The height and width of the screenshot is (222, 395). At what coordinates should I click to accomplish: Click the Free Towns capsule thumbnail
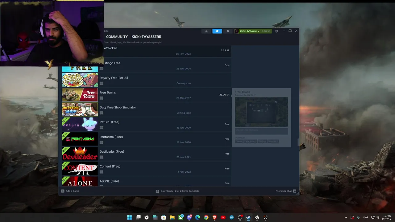tap(80, 95)
